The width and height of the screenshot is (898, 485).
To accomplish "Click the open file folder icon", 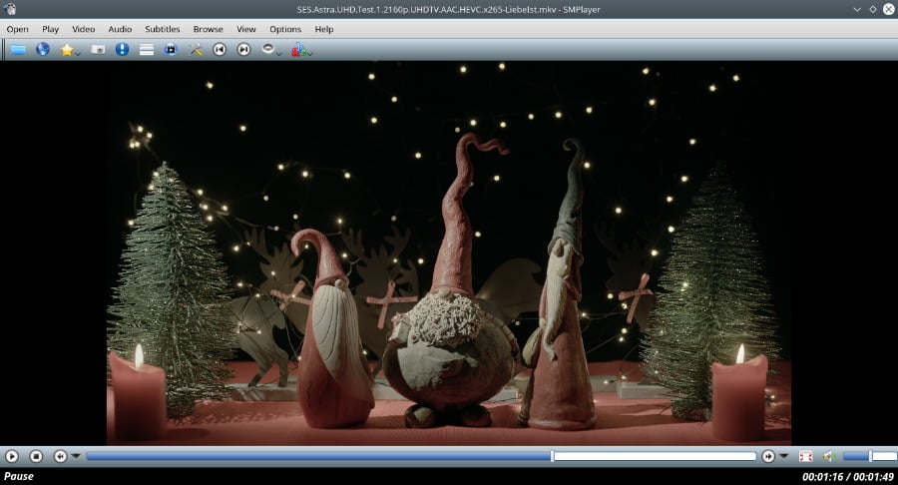I will 18,49.
